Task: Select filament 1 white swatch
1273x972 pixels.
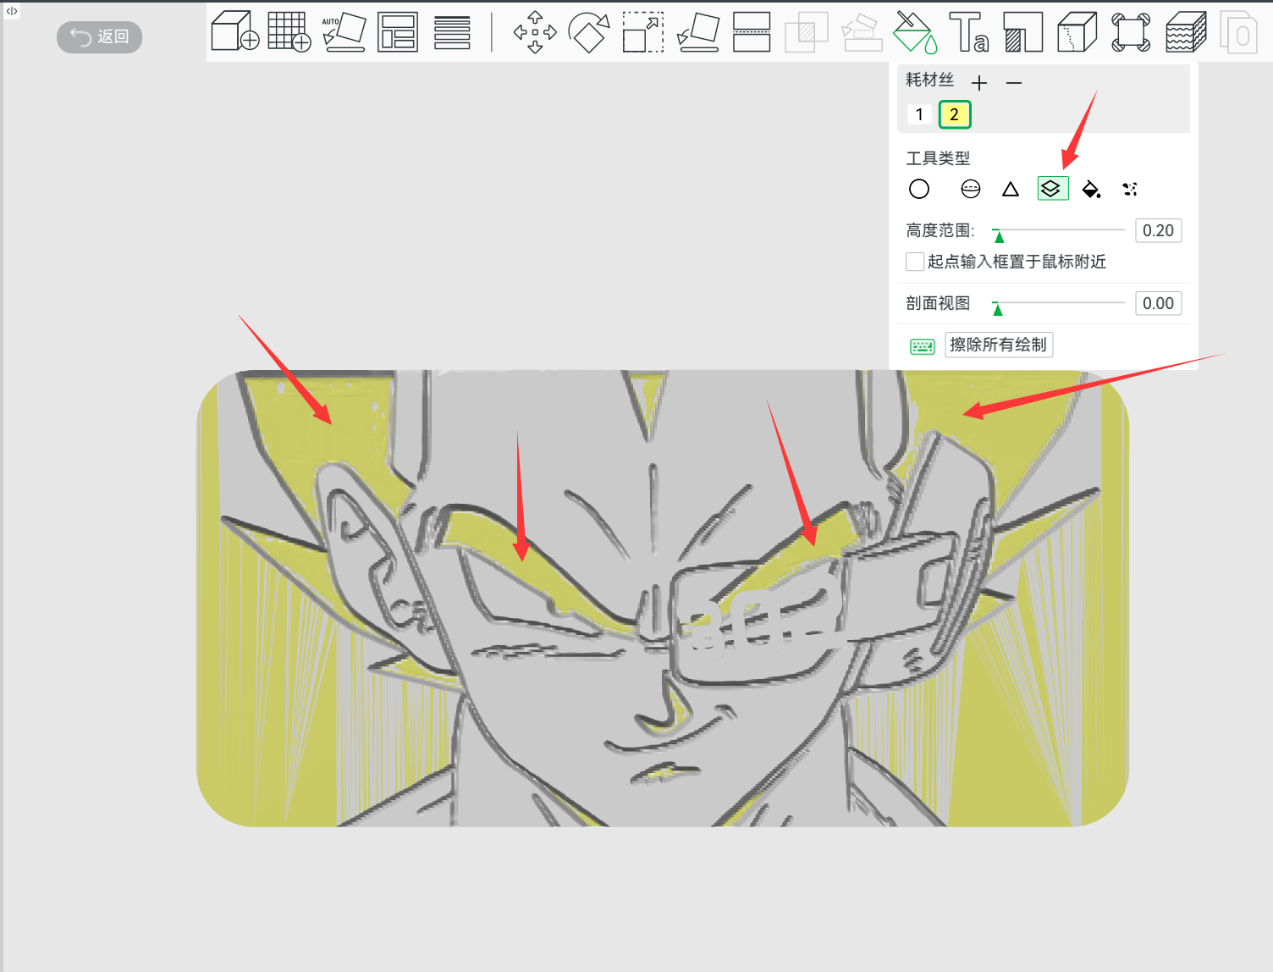Action: 919,114
